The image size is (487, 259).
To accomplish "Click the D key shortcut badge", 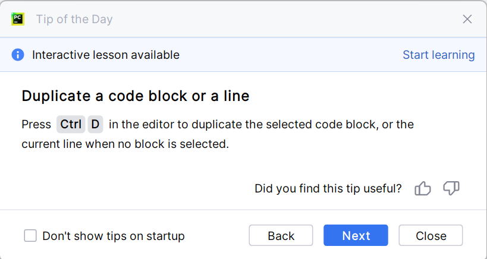I will coord(96,125).
